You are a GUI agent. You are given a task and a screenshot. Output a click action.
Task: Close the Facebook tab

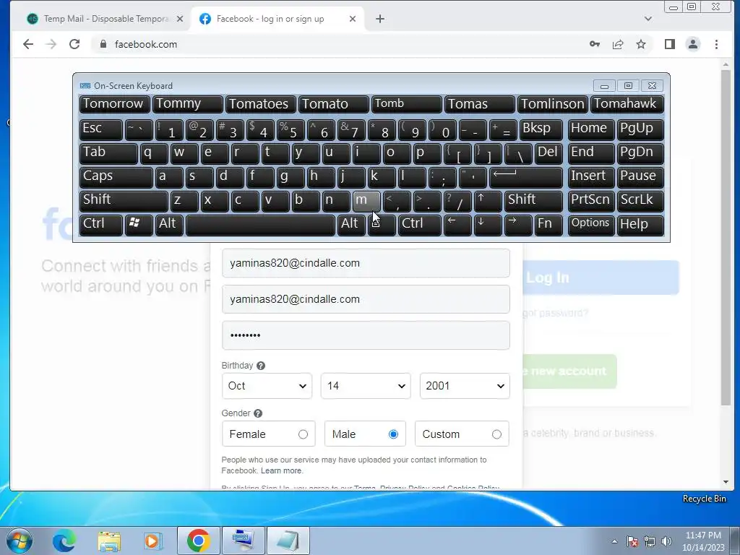[353, 19]
